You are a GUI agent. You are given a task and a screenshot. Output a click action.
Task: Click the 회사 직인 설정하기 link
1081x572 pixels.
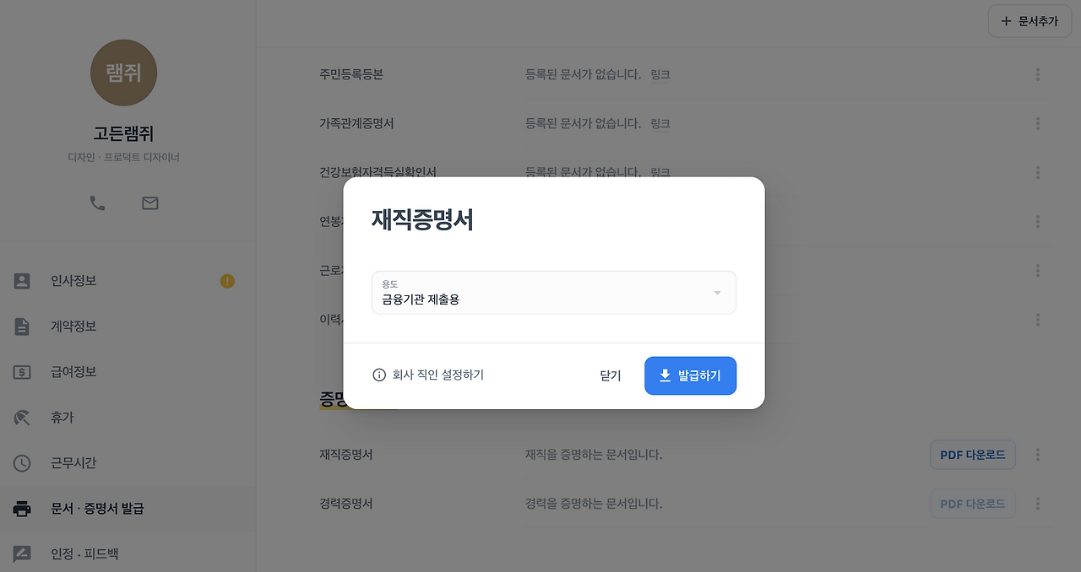pyautogui.click(x=438, y=375)
